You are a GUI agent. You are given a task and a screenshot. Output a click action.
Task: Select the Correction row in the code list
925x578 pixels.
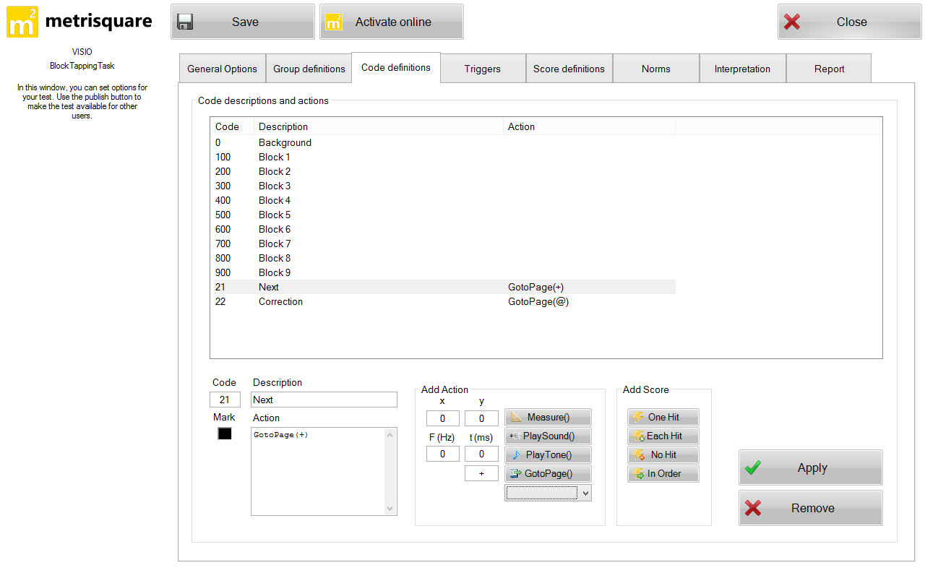[x=280, y=301]
